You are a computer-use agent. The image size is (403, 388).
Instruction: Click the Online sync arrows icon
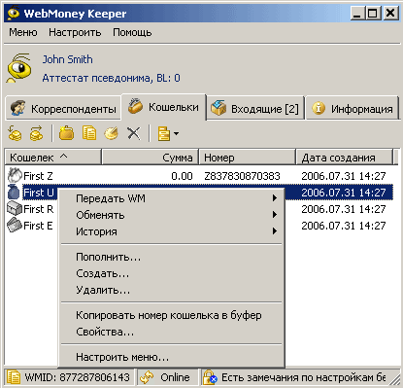pyautogui.click(x=147, y=377)
